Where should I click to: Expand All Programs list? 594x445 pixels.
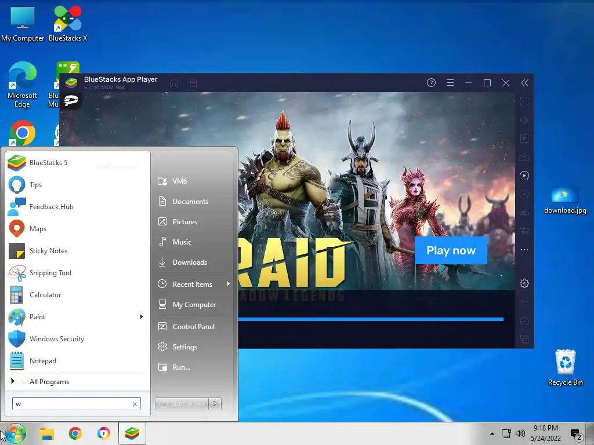tap(78, 381)
